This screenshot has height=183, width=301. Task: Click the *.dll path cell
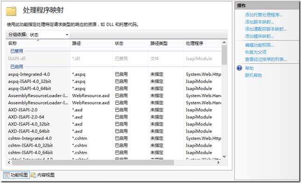click(76, 59)
